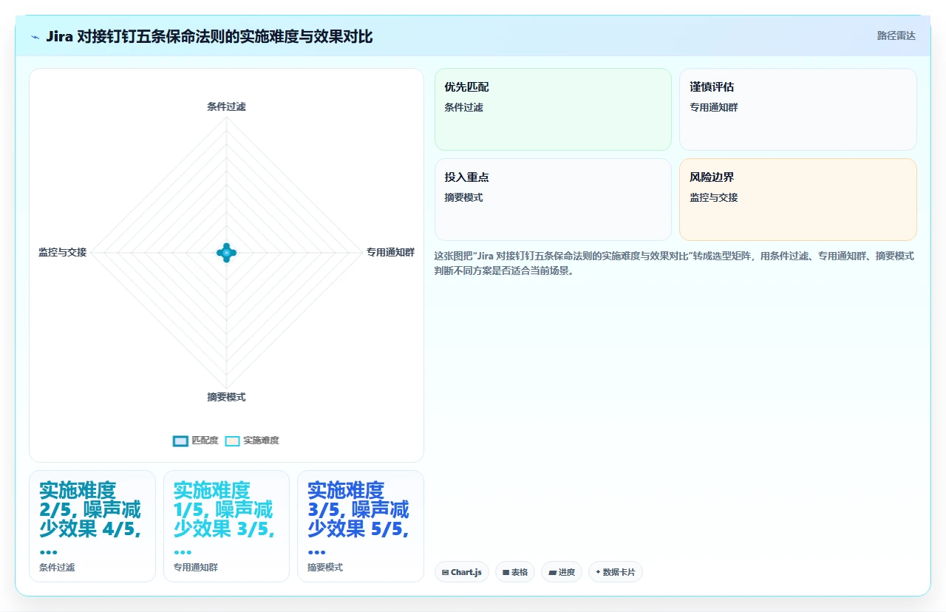The height and width of the screenshot is (612, 946).
Task: Select the 专用通知群 radar axis label
Action: (x=390, y=252)
